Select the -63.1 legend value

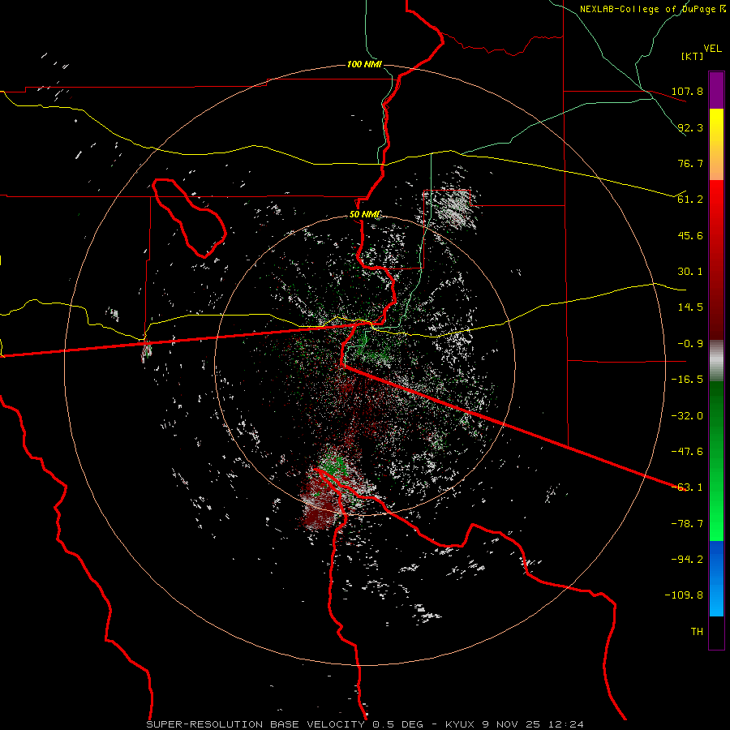point(687,487)
